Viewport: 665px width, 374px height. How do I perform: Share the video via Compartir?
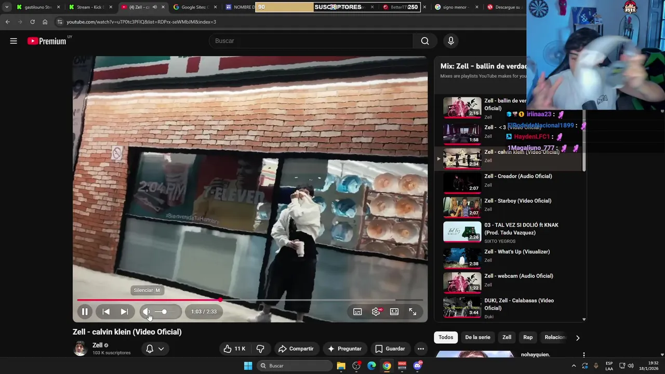[296, 349]
